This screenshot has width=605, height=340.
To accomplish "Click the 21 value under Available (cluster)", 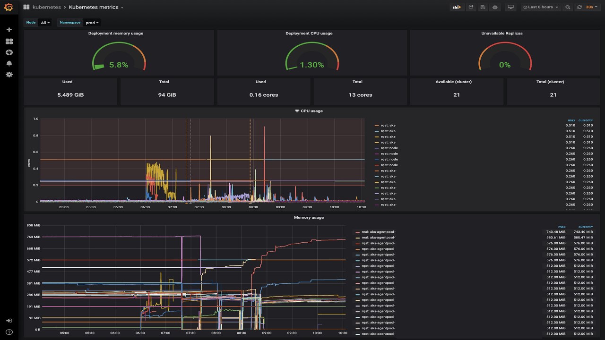I will coord(457,95).
